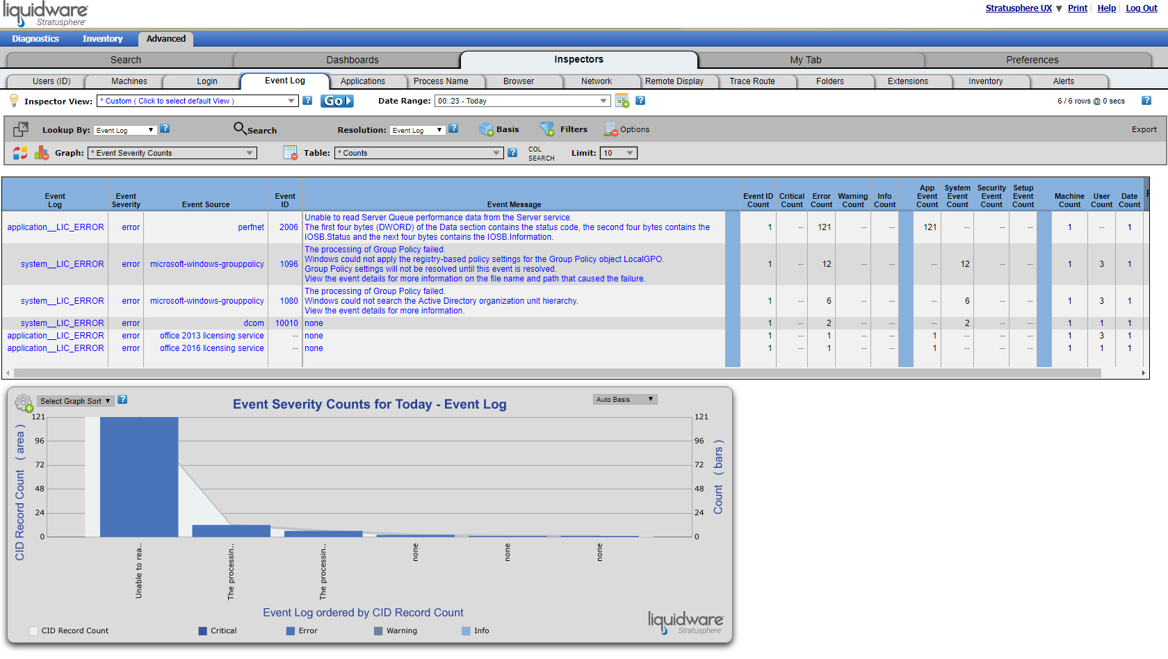This screenshot has height=659, width=1168.
Task: Toggle the Warning series in the graph legend
Action: click(396, 630)
